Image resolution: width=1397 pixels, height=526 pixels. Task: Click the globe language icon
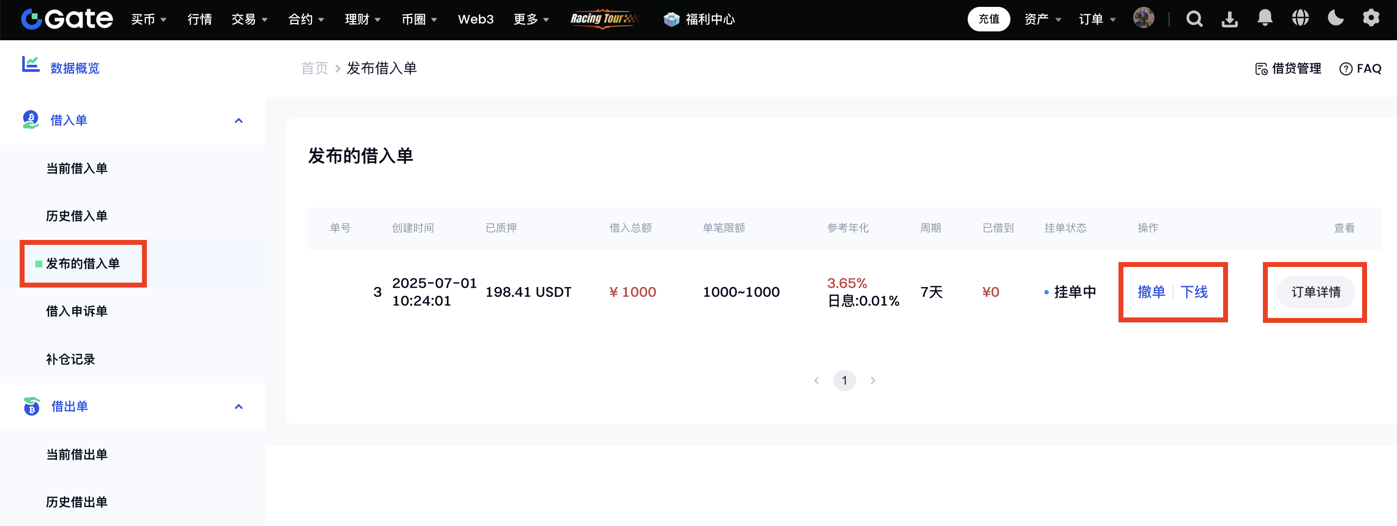click(x=1300, y=19)
